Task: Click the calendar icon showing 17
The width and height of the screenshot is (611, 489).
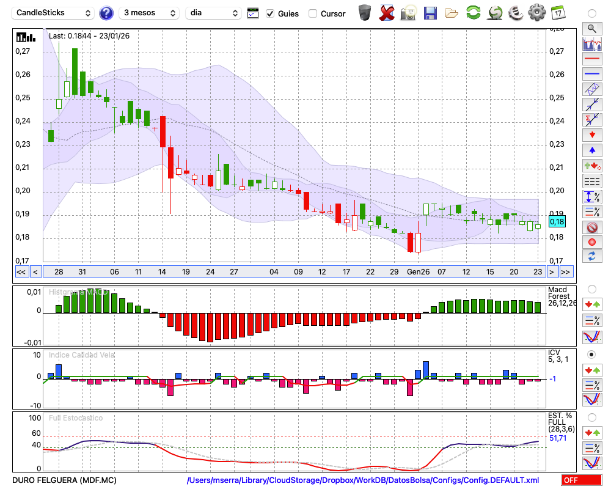Action: (558, 13)
